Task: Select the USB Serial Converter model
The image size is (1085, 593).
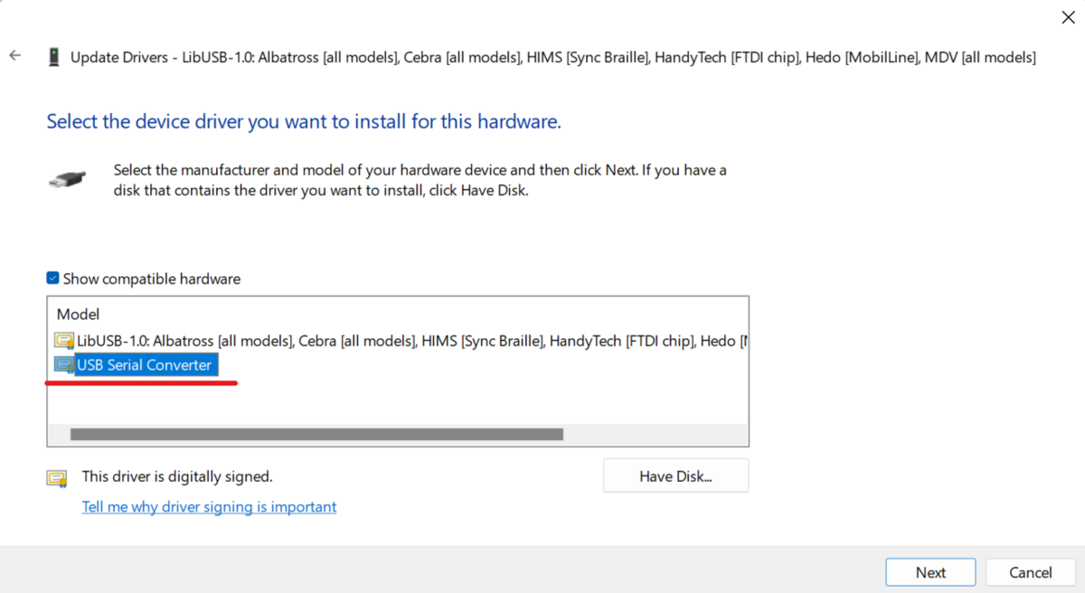Action: (145, 365)
